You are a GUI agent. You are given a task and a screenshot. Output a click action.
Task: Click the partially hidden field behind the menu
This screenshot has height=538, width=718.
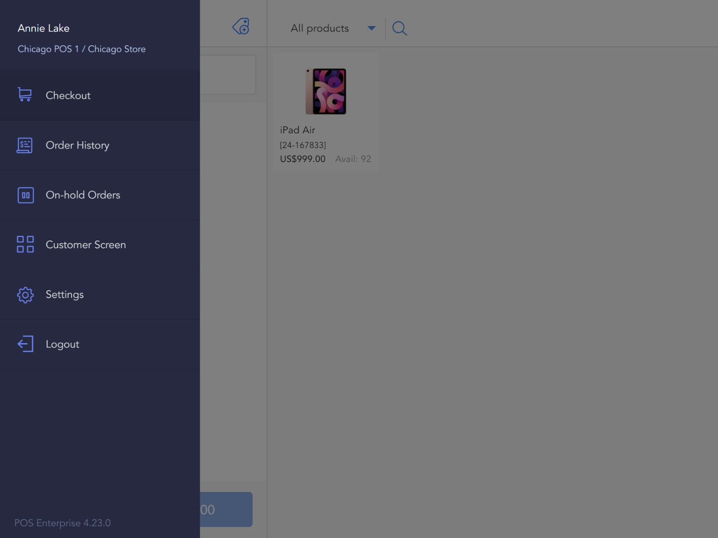pyautogui.click(x=228, y=75)
